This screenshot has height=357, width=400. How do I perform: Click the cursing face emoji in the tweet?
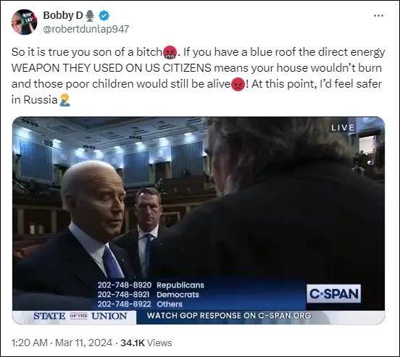170,52
